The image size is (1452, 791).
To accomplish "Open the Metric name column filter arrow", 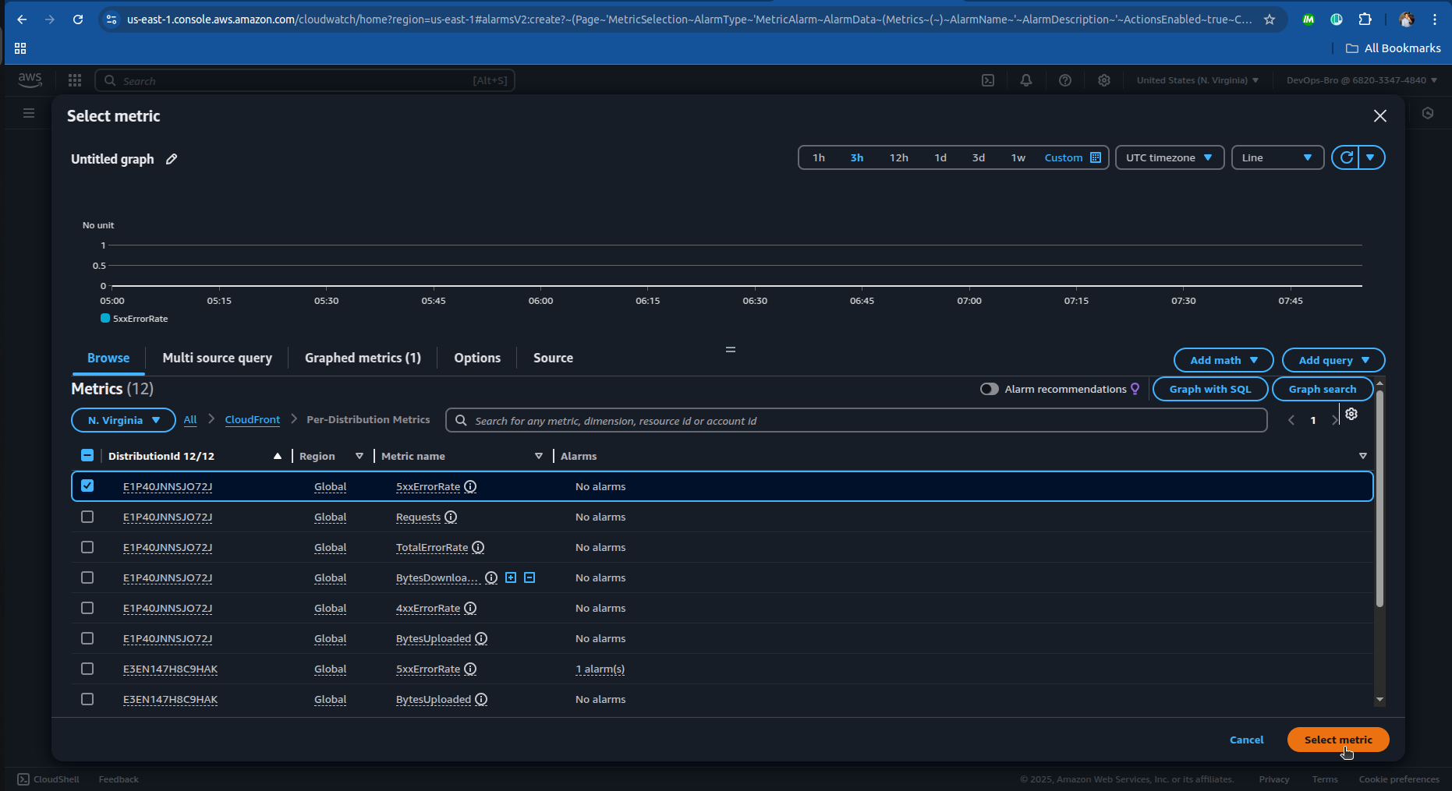I will pos(539,456).
